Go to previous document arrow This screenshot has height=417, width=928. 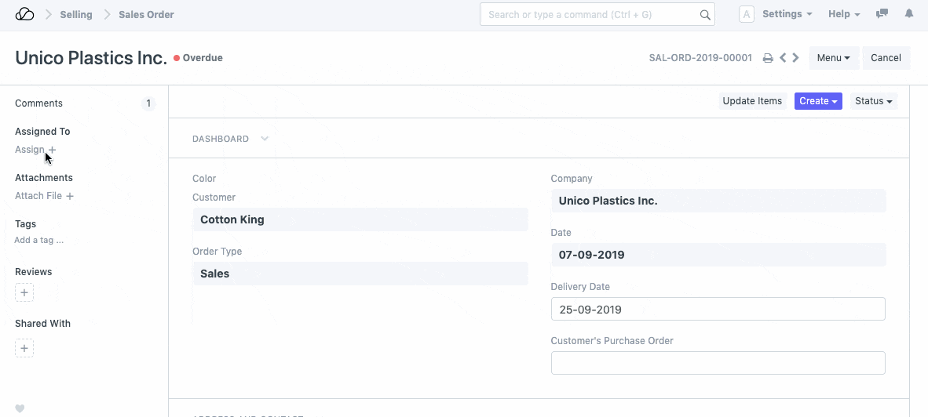click(783, 58)
